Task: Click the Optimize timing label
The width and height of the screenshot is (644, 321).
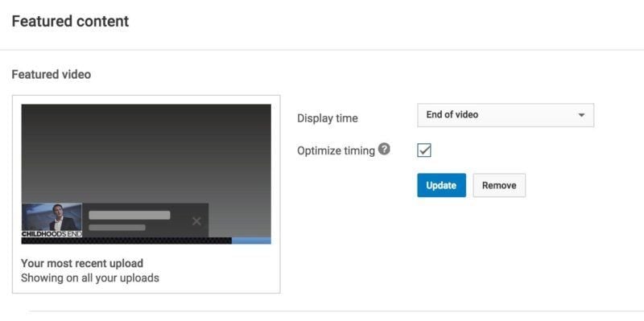Action: [336, 151]
